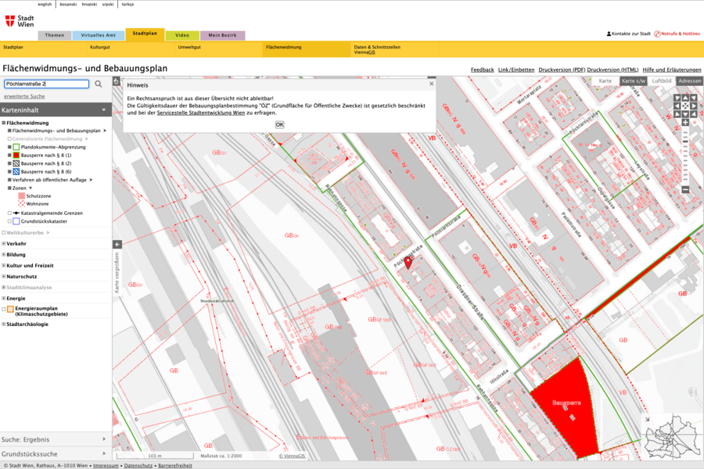The image size is (704, 469).
Task: Open the Virtuelles Amt tab
Action: pos(99,35)
